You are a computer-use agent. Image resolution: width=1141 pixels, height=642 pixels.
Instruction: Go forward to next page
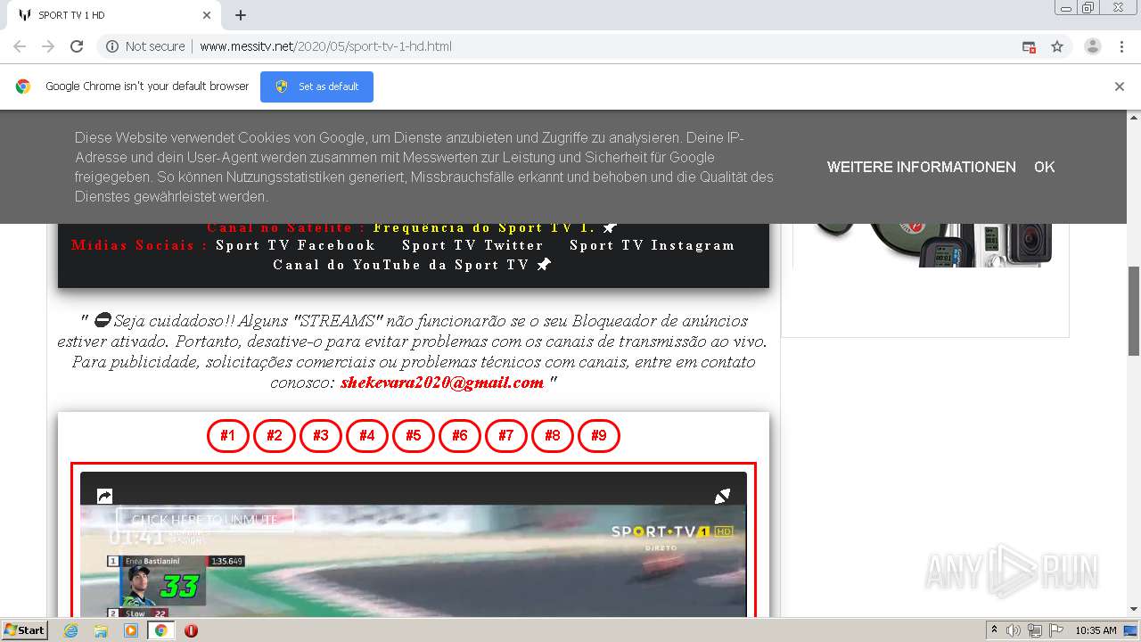coord(48,46)
